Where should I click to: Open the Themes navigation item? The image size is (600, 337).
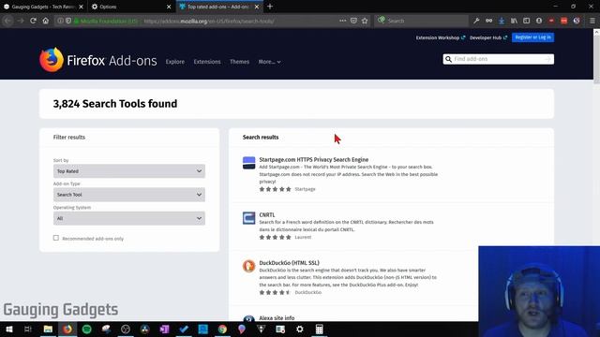click(240, 62)
